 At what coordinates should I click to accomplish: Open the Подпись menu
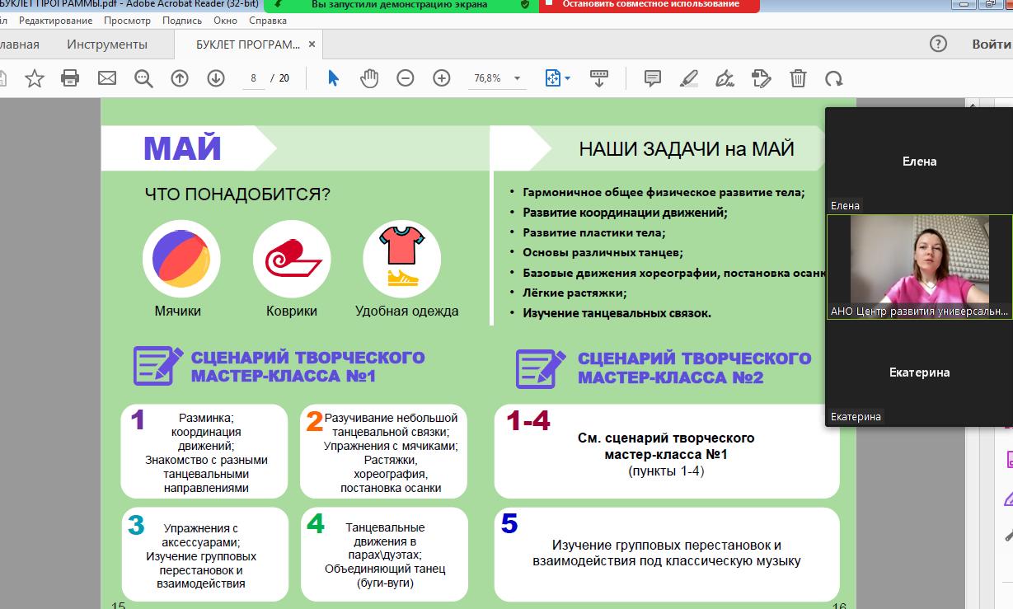tap(182, 21)
